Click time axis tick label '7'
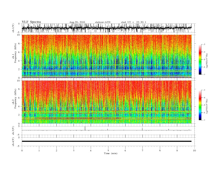 (x=143, y=150)
